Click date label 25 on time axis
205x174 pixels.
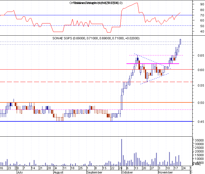[81, 168]
